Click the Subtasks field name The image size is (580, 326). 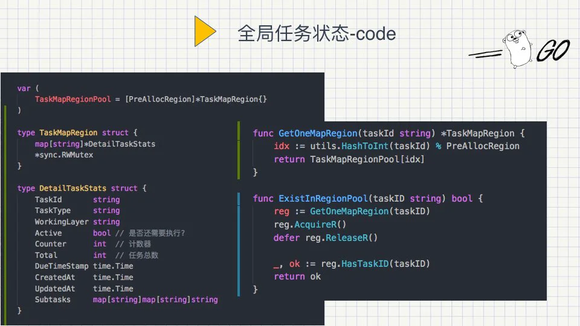(x=53, y=300)
